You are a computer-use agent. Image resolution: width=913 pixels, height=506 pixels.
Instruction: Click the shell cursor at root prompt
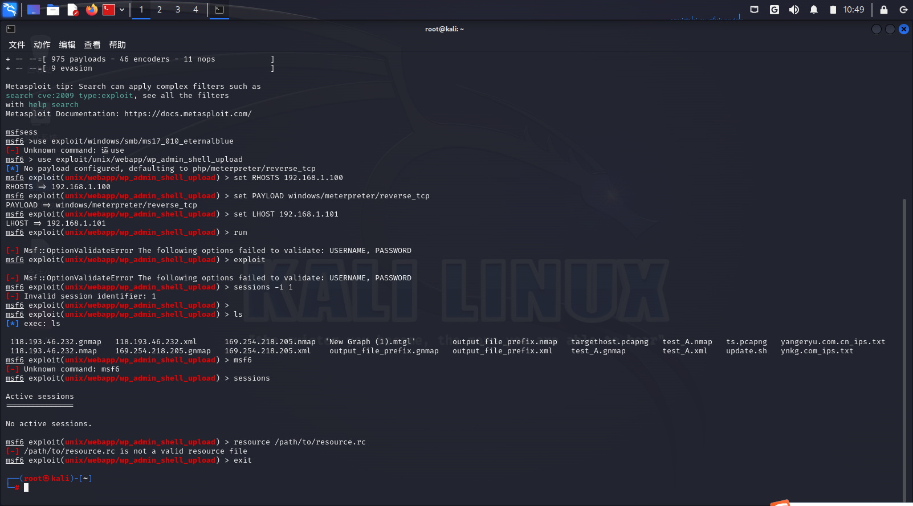[x=26, y=487]
